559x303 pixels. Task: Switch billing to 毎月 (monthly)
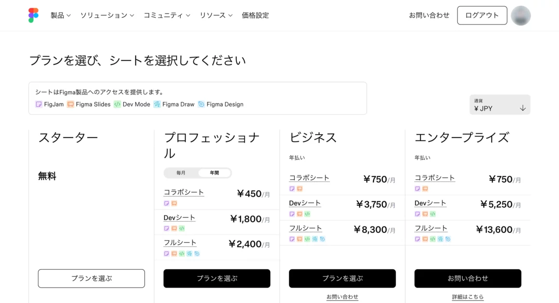coord(181,173)
